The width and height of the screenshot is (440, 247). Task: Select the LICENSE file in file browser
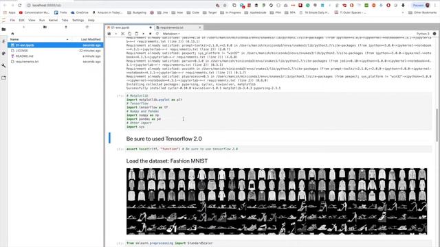coord(56,51)
